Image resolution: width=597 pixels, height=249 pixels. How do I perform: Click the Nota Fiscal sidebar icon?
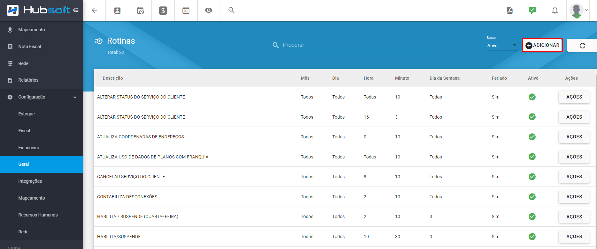click(x=10, y=47)
